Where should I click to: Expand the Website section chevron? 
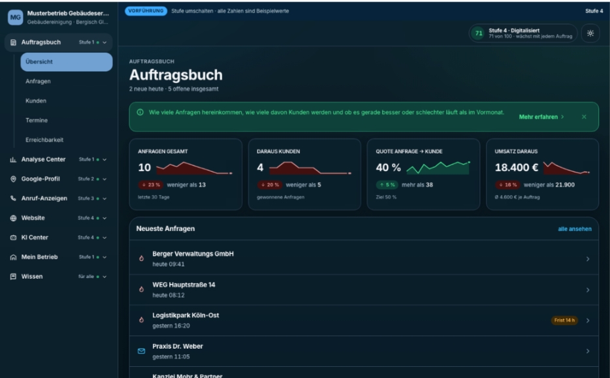pos(104,218)
